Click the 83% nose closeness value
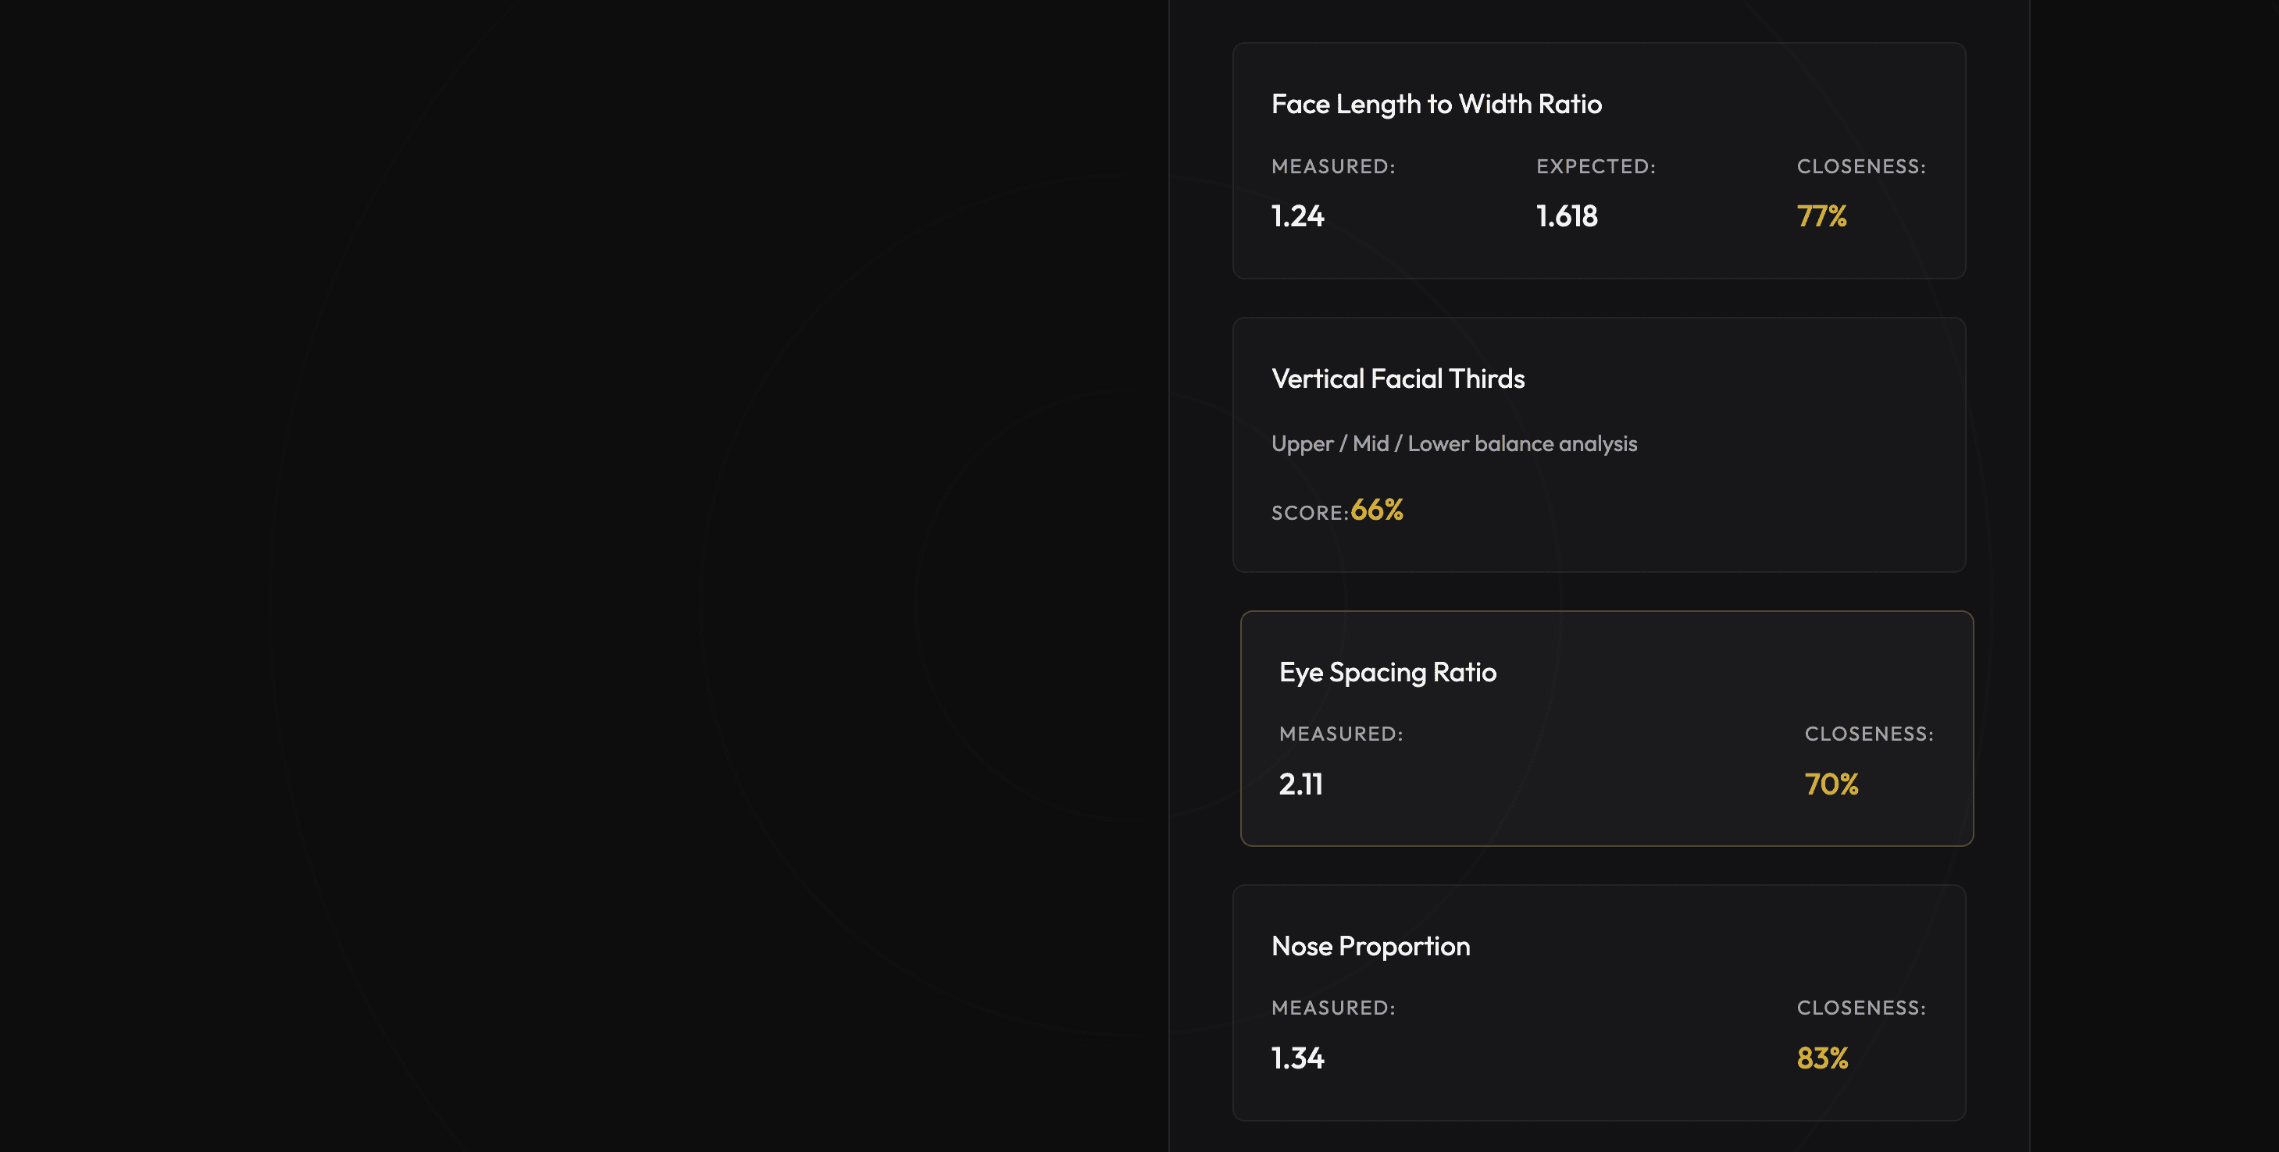 (1822, 1058)
